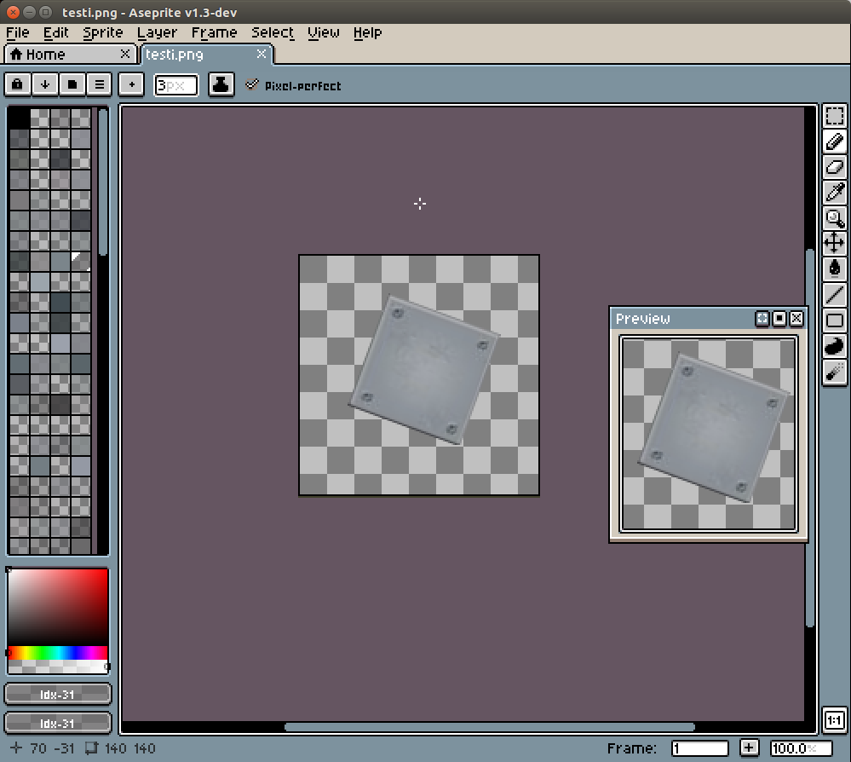
Task: Open the ink type dropdown
Action: 221,84
